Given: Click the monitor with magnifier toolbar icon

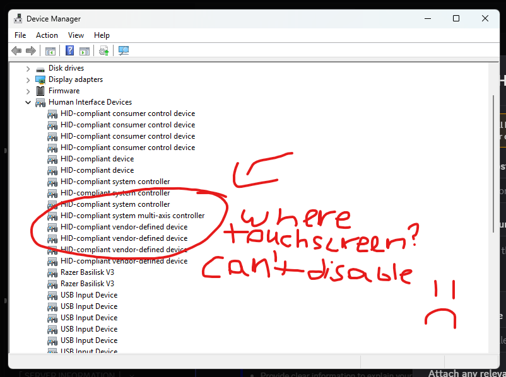Looking at the screenshot, I should pos(124,50).
